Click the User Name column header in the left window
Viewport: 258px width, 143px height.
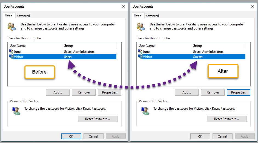35,46
